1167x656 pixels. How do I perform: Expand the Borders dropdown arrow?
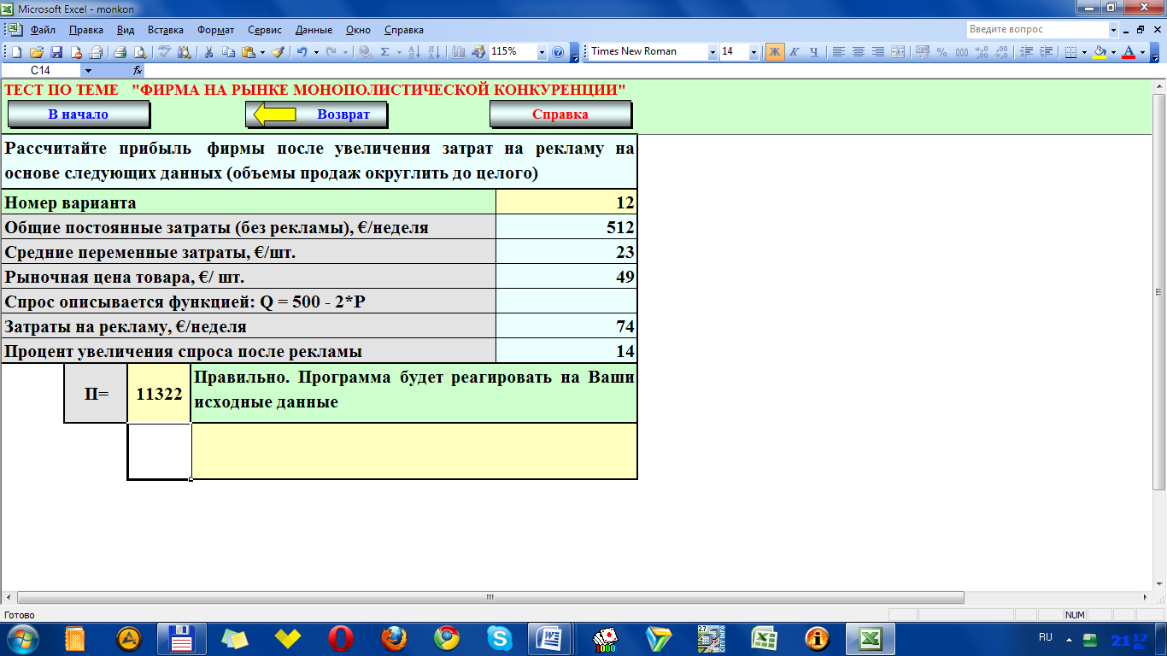1083,52
